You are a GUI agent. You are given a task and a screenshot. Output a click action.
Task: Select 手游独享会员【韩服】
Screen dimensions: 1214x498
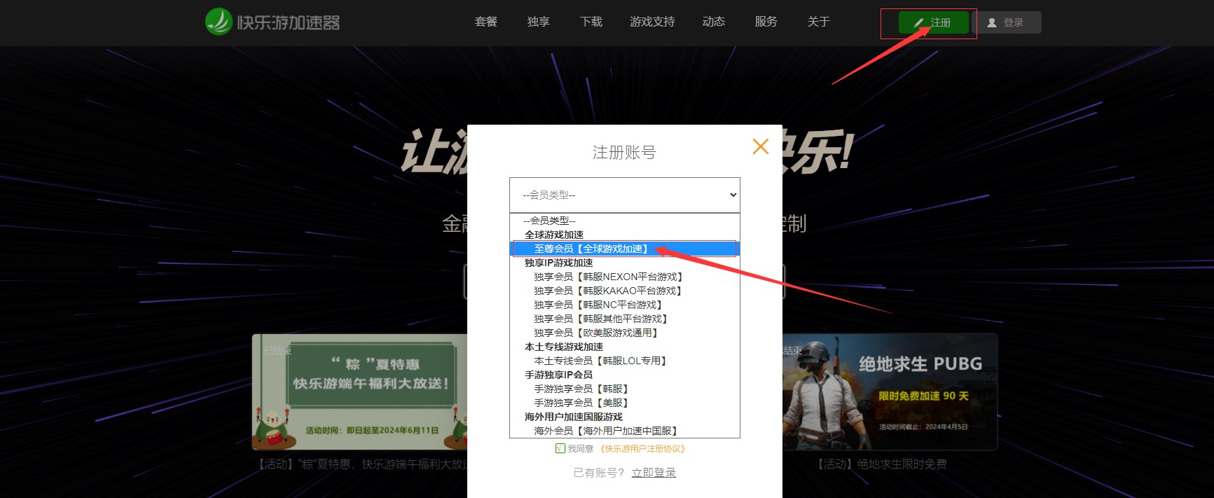coord(625,389)
